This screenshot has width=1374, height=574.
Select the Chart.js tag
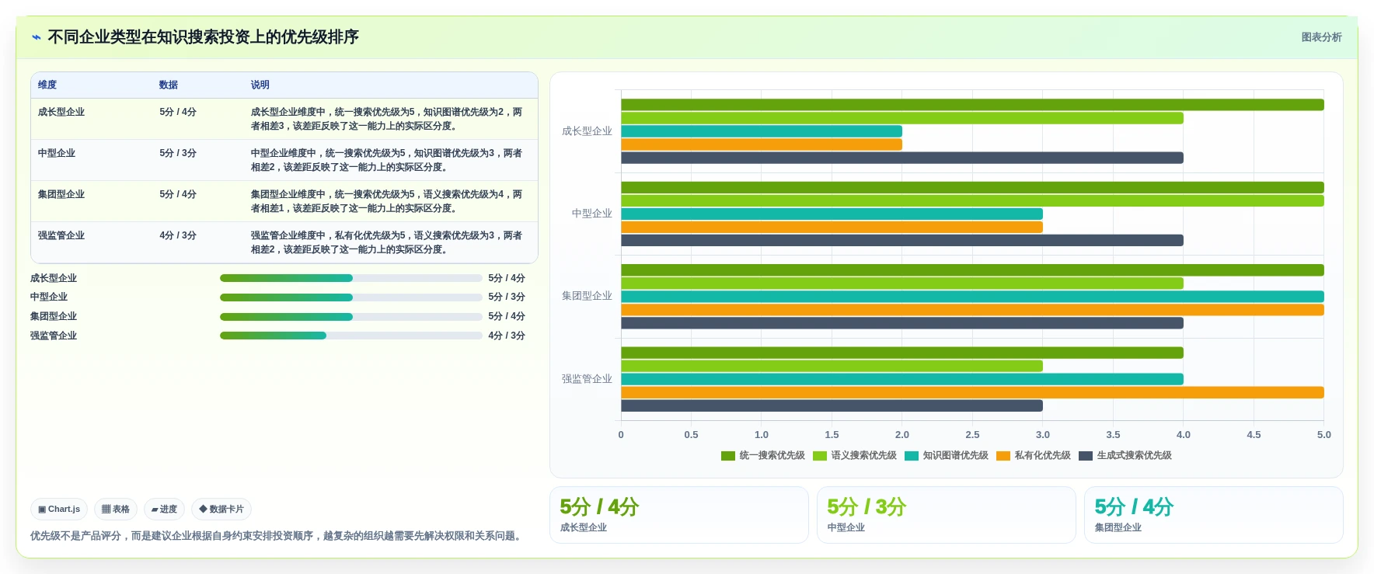pyautogui.click(x=59, y=510)
